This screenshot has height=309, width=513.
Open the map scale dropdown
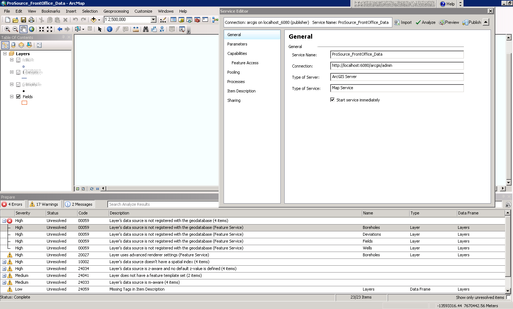pos(154,20)
